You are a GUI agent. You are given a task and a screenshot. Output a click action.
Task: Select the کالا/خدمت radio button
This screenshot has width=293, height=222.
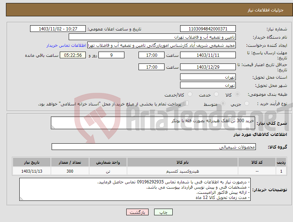point(190,94)
